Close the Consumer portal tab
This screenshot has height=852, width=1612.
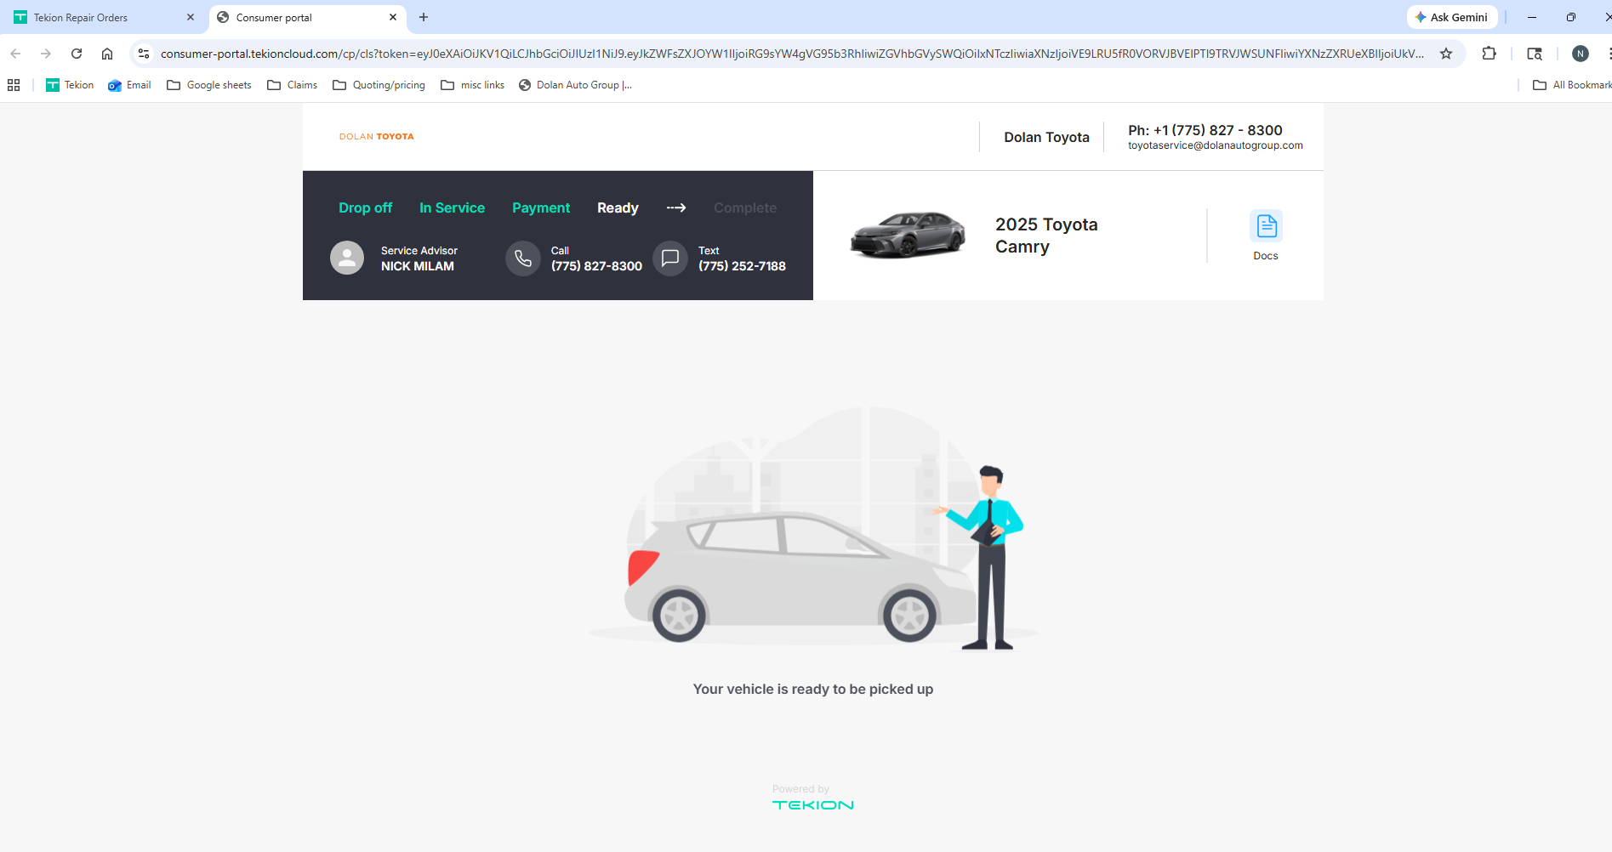pos(393,17)
